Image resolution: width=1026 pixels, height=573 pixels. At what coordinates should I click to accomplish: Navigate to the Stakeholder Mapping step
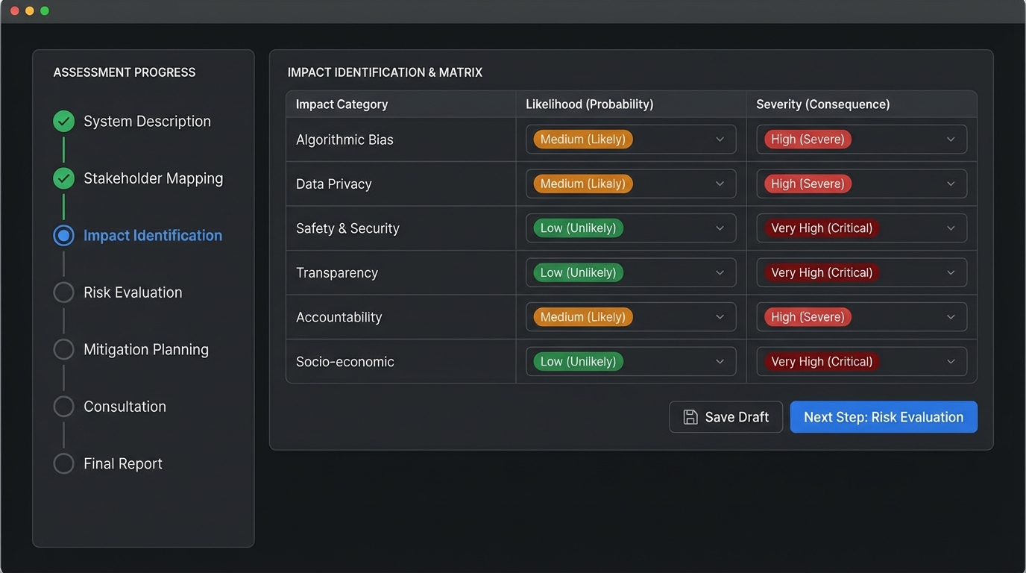152,178
